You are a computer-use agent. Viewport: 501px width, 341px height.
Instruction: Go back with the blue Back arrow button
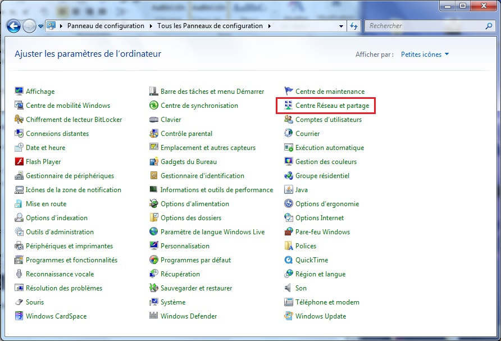(13, 26)
